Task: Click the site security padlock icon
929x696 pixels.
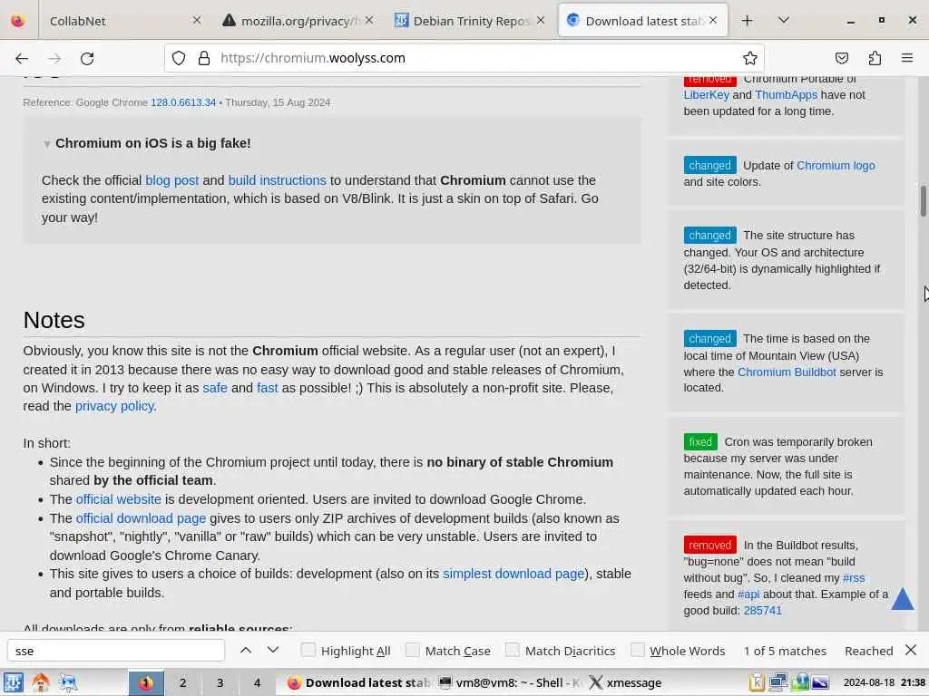Action: click(x=204, y=58)
